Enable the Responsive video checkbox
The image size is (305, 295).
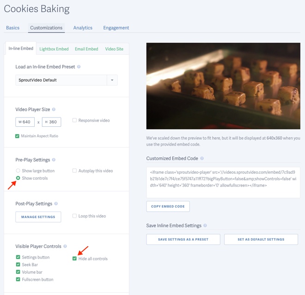pyautogui.click(x=74, y=120)
